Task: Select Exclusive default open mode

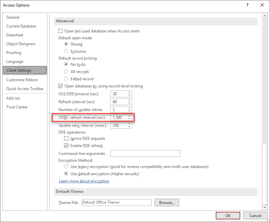Action: [66, 51]
